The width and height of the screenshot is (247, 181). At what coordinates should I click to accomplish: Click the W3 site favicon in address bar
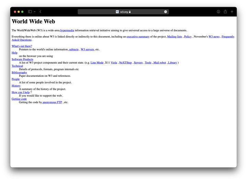point(117,12)
